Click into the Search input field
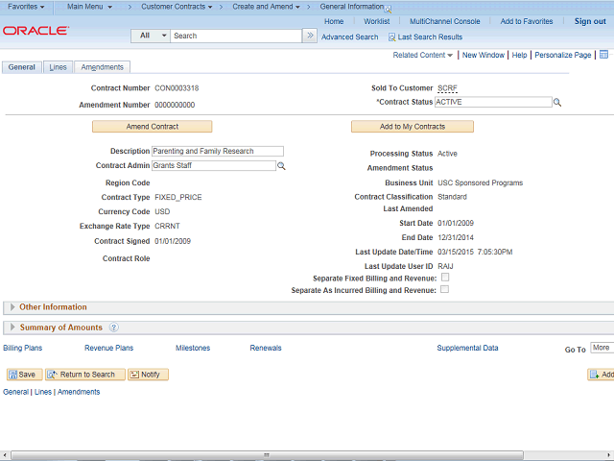This screenshot has width=614, height=461. pos(236,36)
